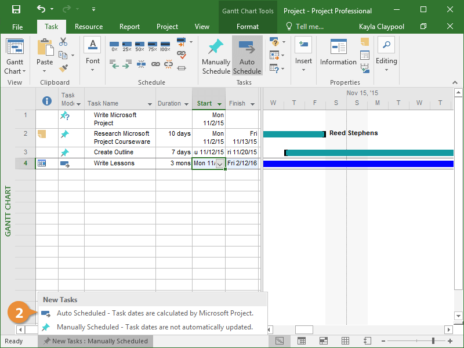Choose Manually Scheduled in New Tasks popup
Viewport: 464px width, 348px height.
154,327
